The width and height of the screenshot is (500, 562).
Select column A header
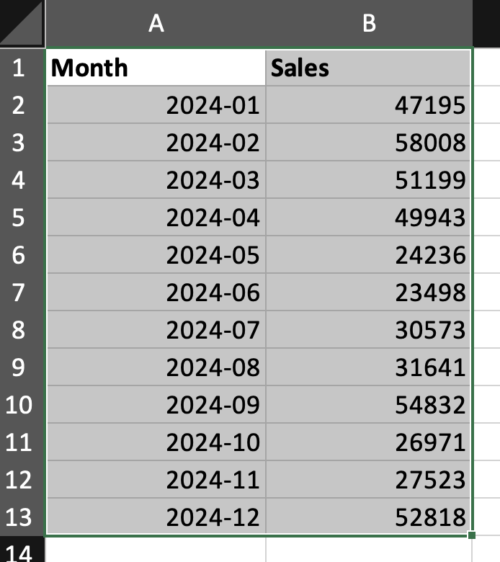click(156, 23)
